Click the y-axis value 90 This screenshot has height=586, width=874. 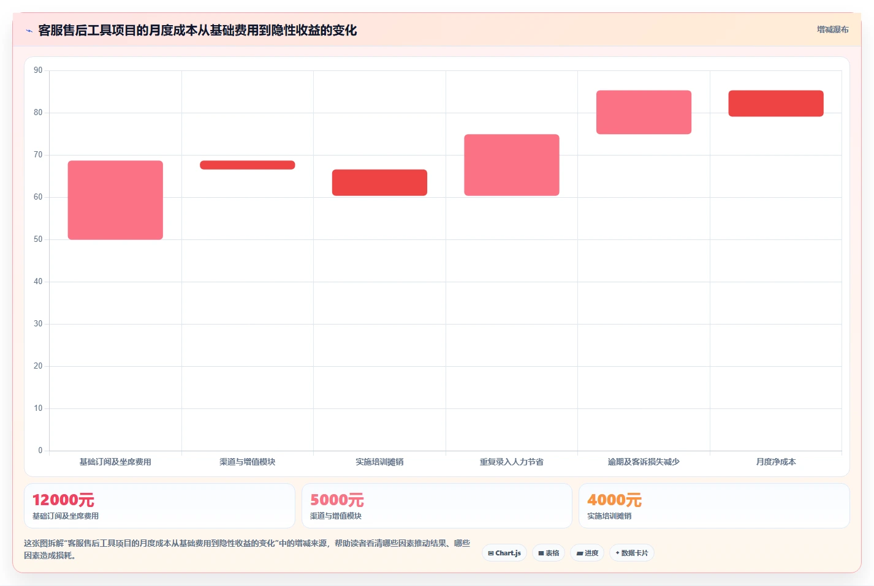tap(38, 70)
